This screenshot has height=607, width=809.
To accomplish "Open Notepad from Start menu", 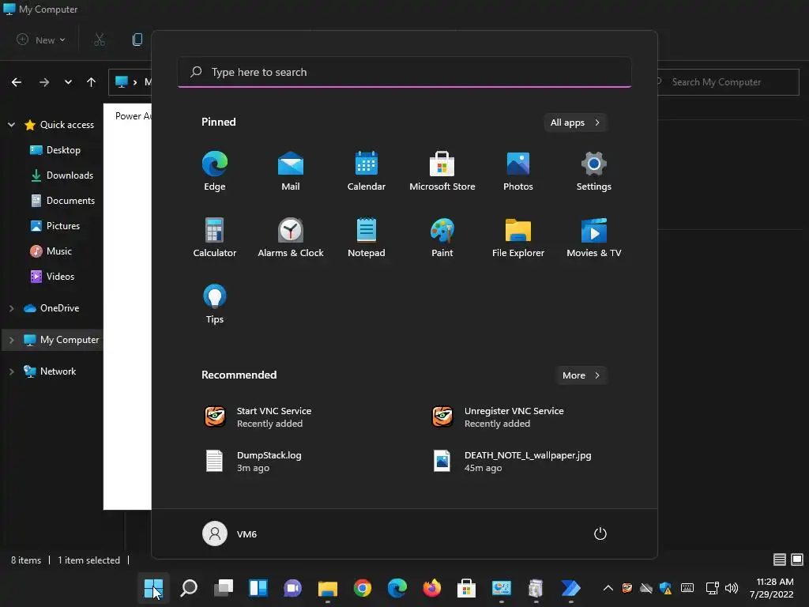I will 367,237.
